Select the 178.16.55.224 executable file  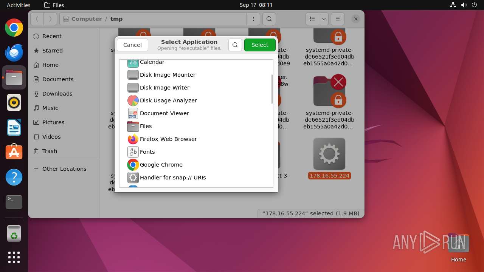(x=329, y=159)
